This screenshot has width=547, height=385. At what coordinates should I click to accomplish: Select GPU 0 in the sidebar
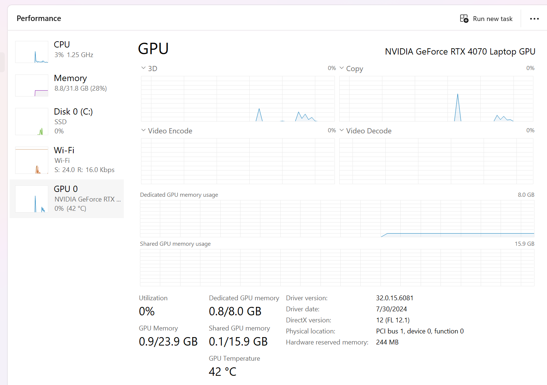pos(67,199)
